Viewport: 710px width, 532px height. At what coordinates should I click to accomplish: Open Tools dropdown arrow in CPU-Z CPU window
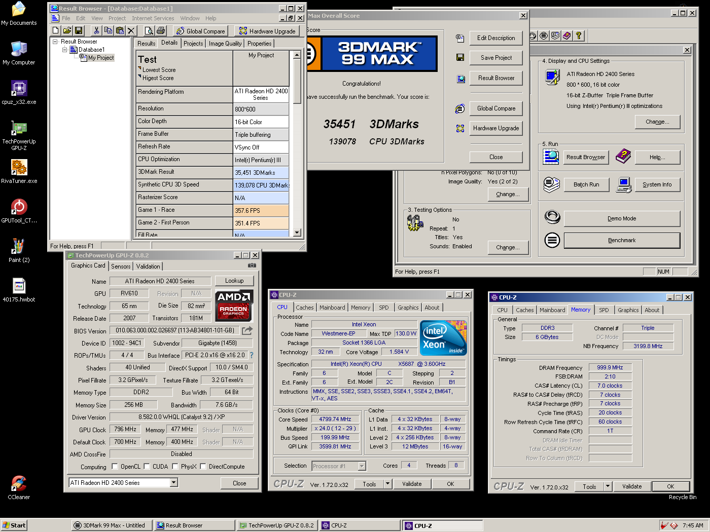(x=388, y=484)
